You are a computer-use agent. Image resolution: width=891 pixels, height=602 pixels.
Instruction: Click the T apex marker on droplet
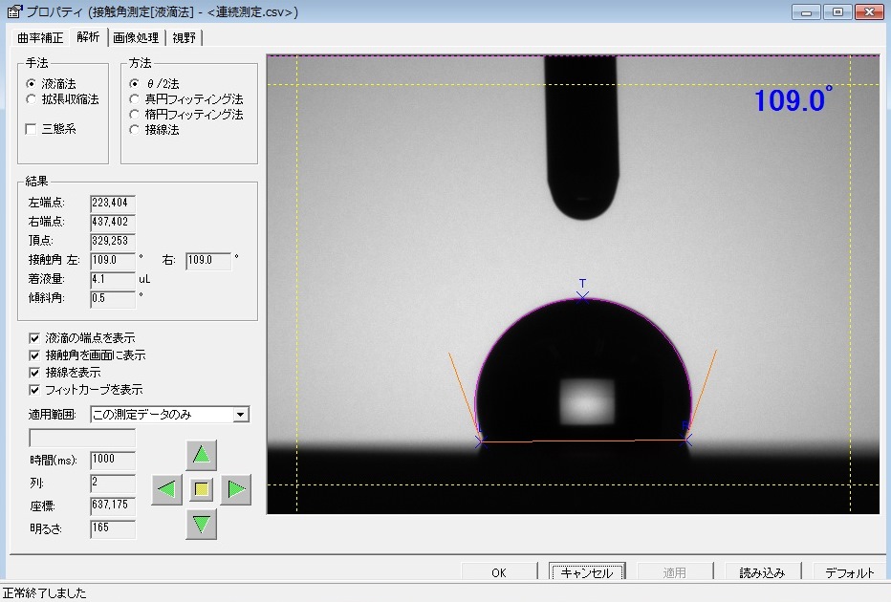(582, 296)
